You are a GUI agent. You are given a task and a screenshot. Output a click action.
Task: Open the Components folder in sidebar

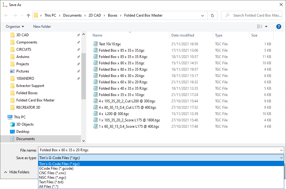pos(27,42)
